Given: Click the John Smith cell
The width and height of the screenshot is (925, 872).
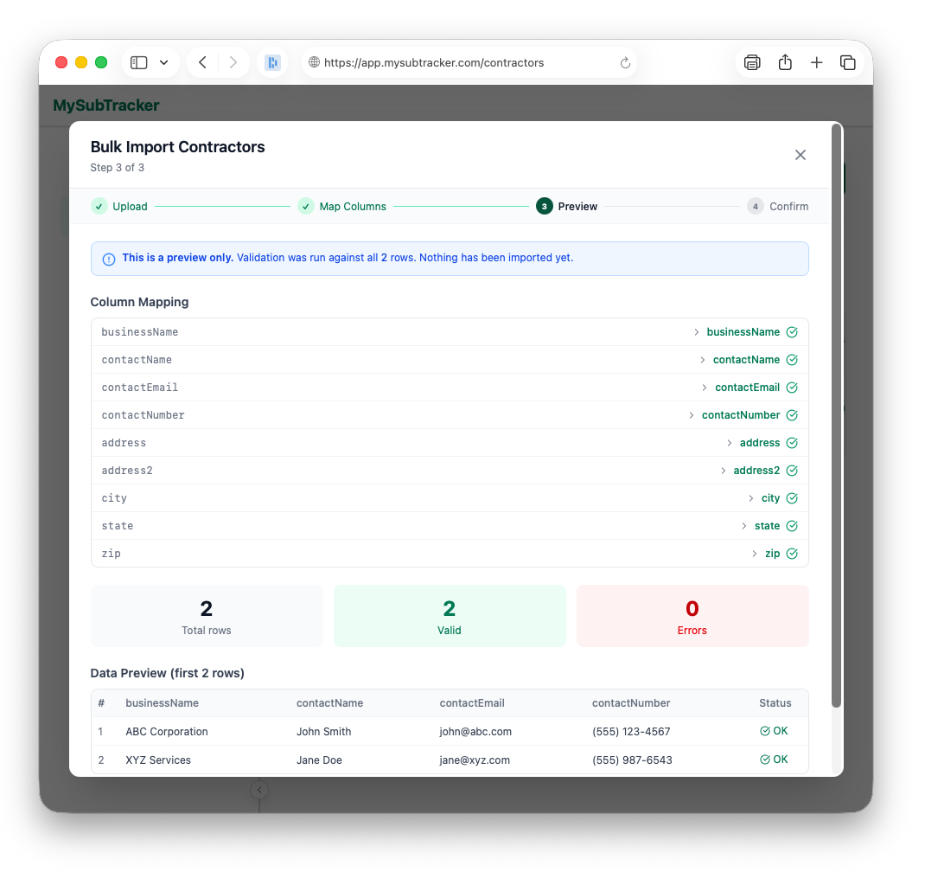Looking at the screenshot, I should tap(324, 732).
